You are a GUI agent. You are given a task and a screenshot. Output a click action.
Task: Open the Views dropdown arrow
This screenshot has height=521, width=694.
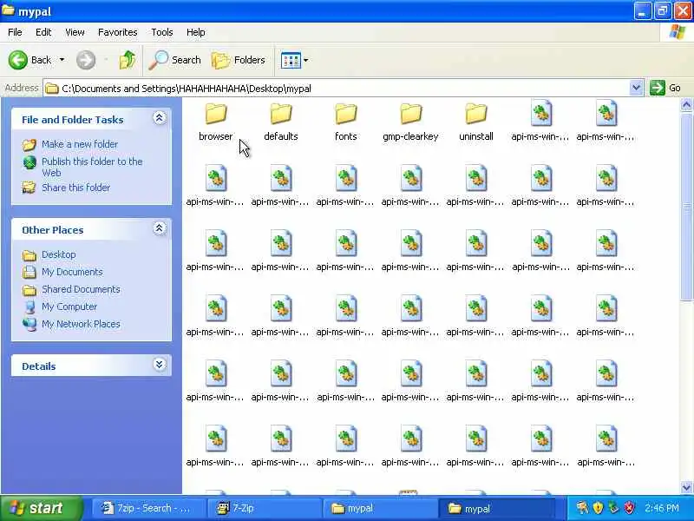pyautogui.click(x=306, y=60)
